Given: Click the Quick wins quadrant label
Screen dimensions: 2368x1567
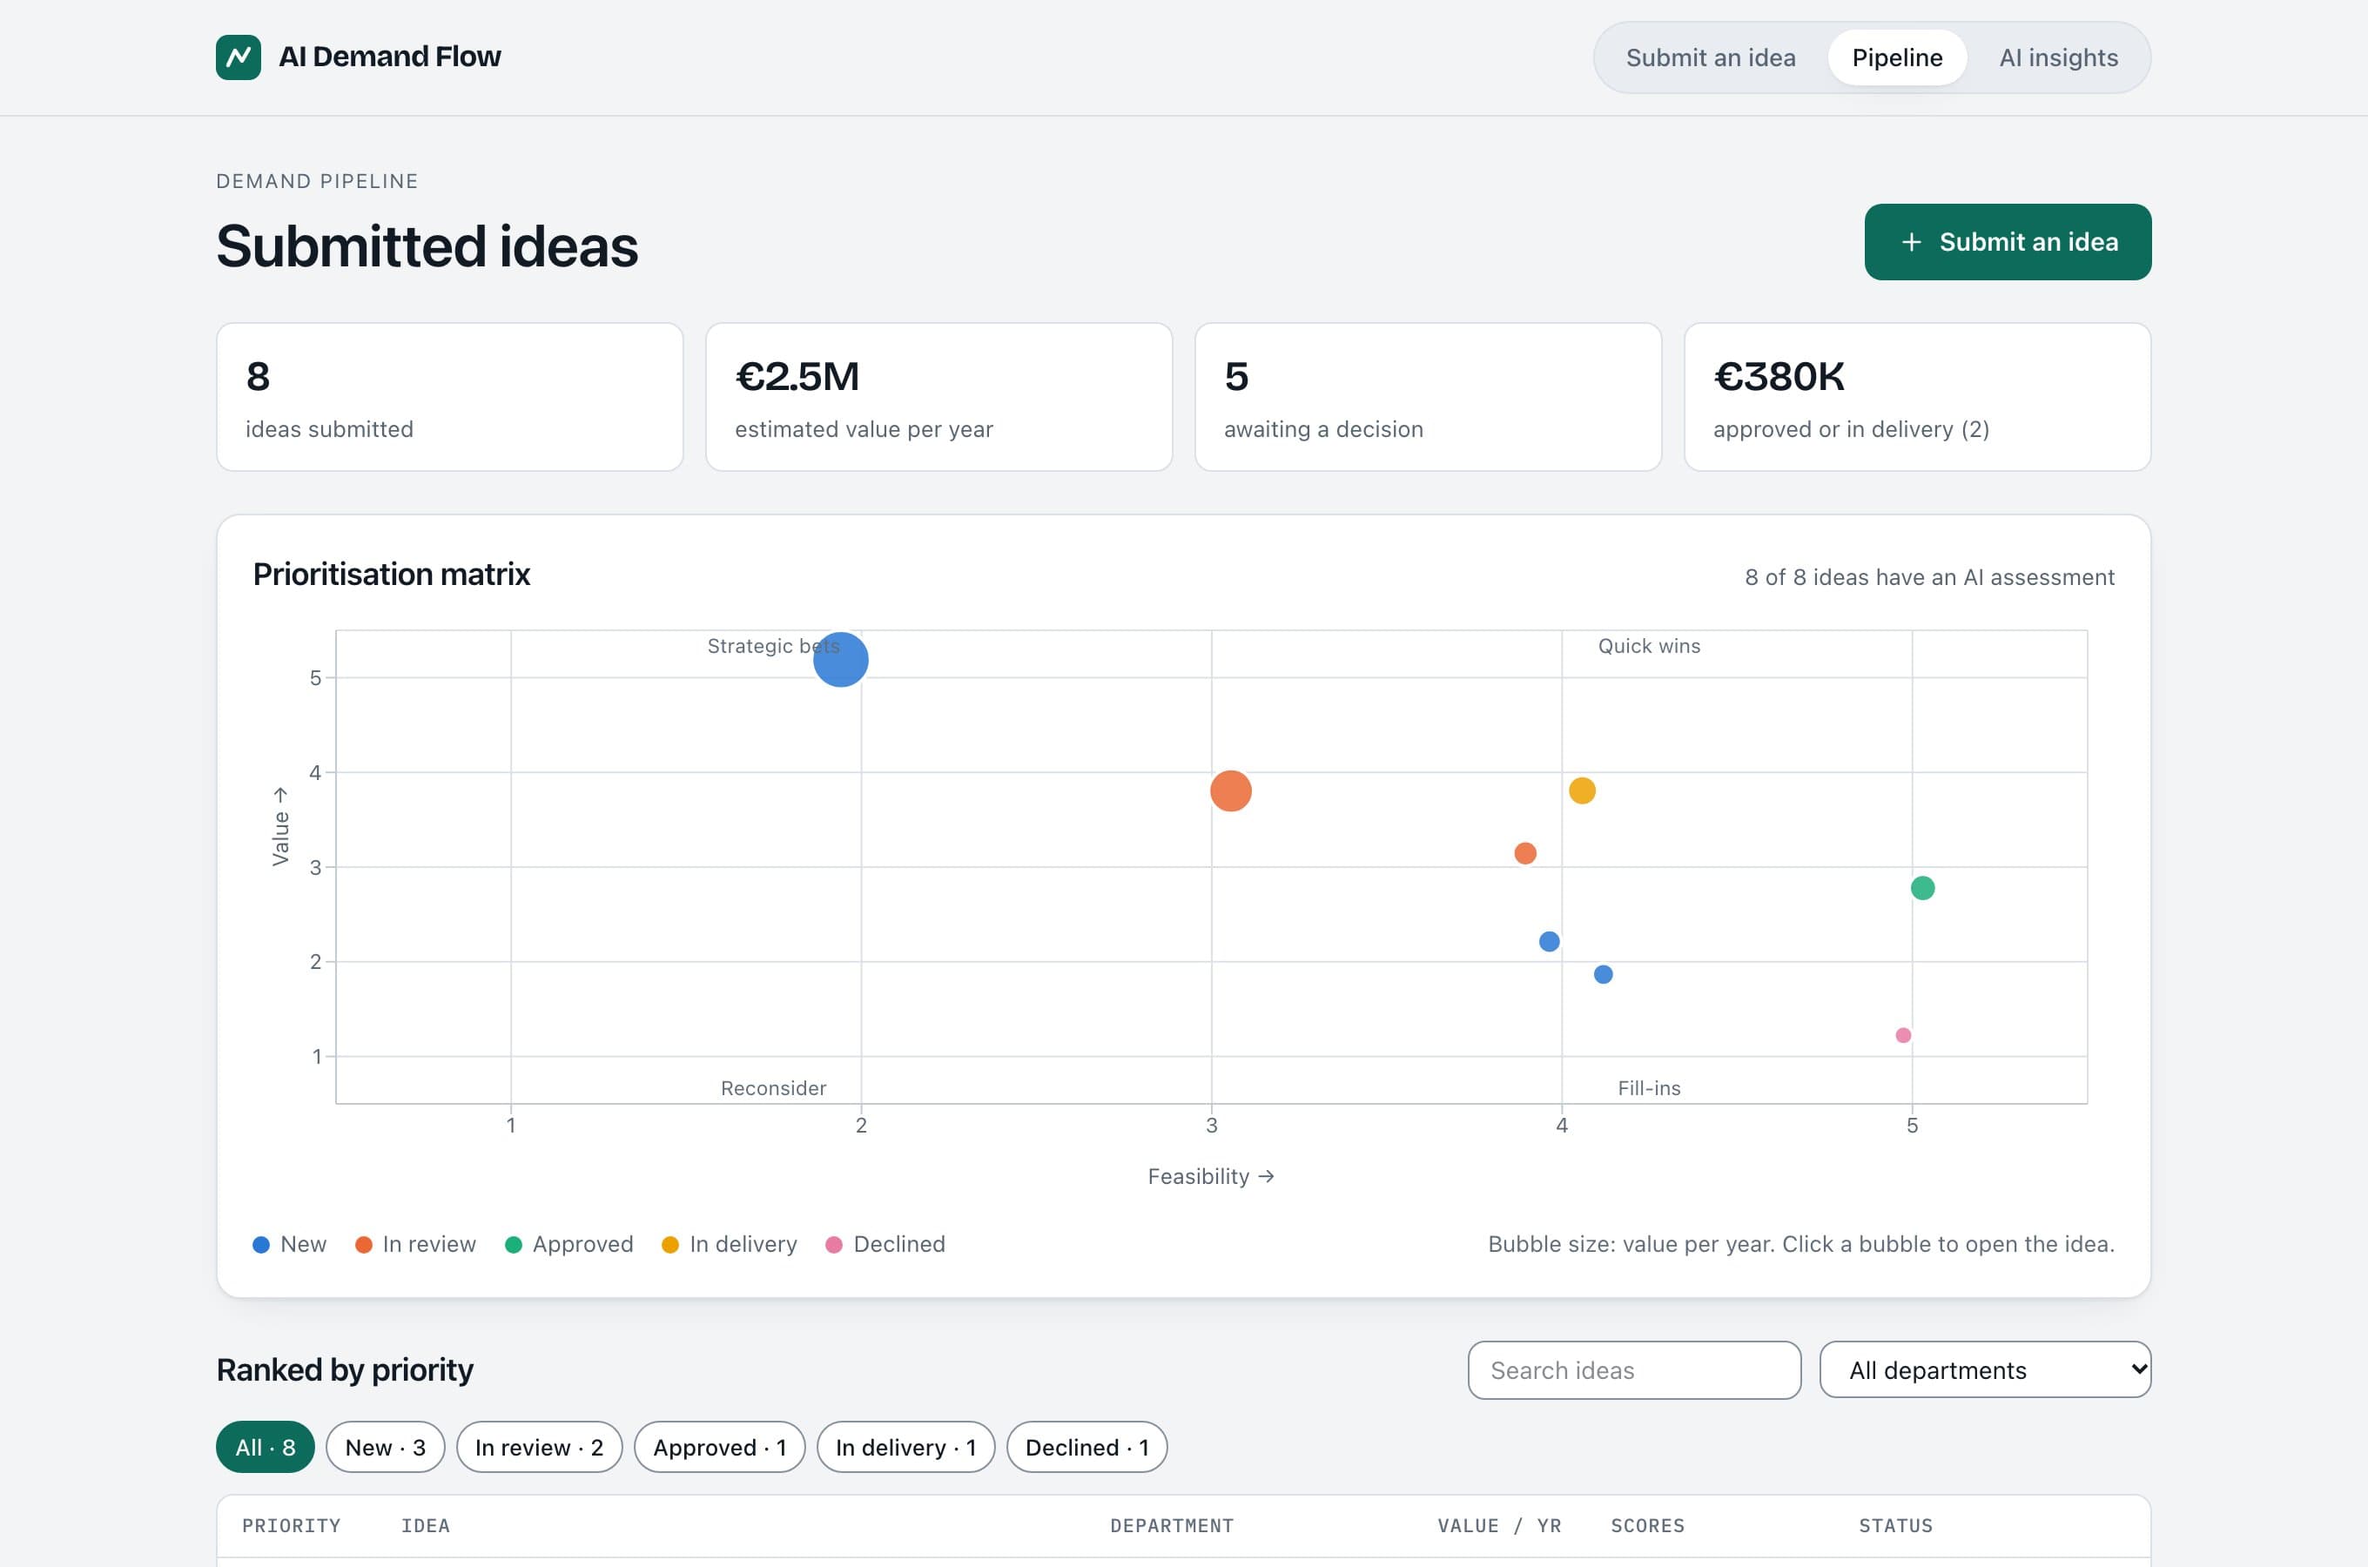Looking at the screenshot, I should 1649,647.
